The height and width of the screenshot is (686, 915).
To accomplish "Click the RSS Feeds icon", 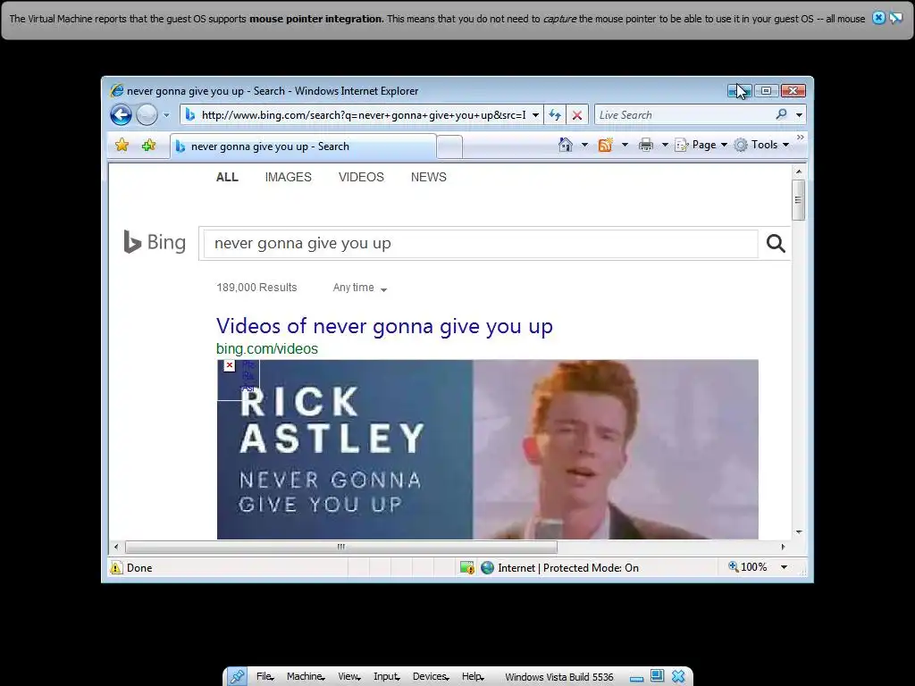I will [x=605, y=145].
